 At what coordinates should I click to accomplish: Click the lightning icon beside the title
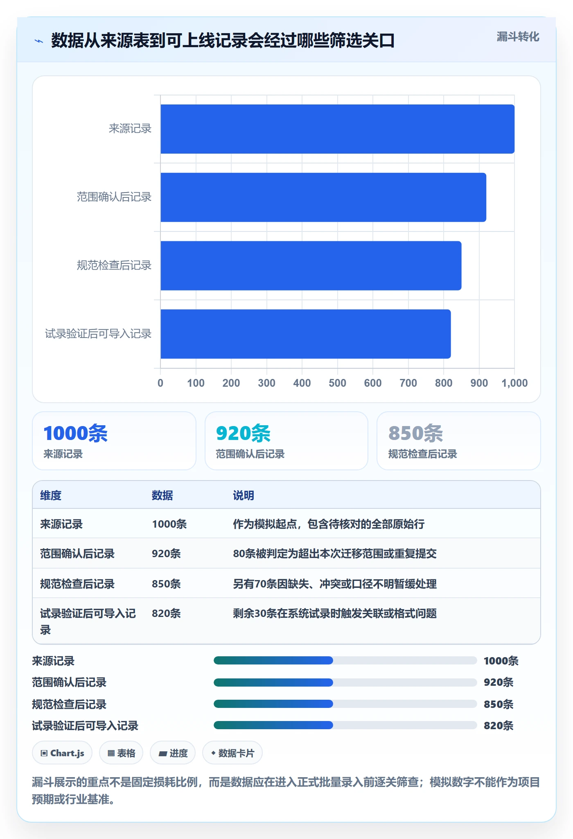(x=39, y=41)
